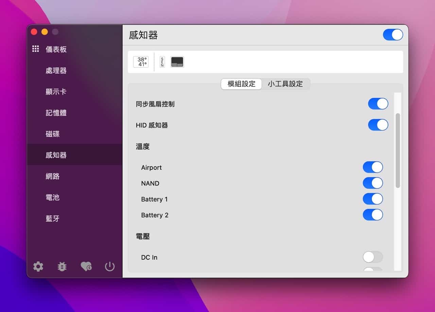The height and width of the screenshot is (312, 435).
Task: Open settings gear in sidebar
Action: click(x=38, y=267)
